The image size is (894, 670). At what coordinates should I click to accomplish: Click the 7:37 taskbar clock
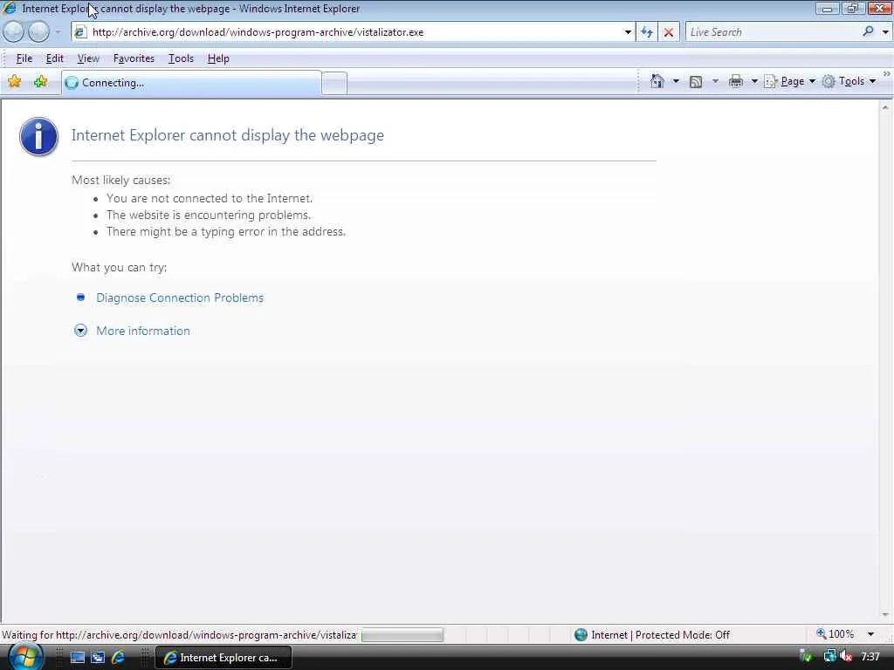(x=870, y=657)
